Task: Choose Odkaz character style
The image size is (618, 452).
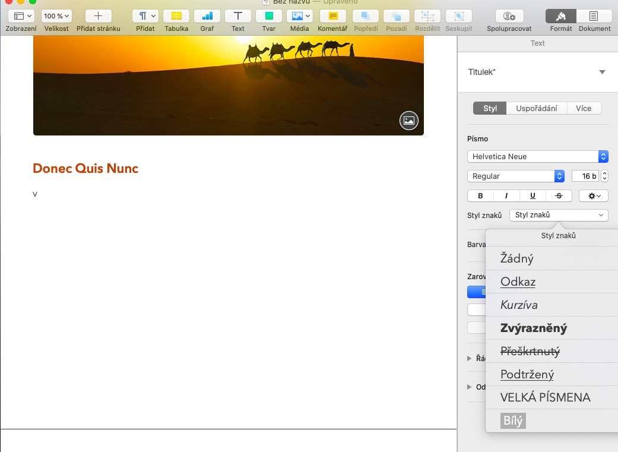Action: click(552, 282)
